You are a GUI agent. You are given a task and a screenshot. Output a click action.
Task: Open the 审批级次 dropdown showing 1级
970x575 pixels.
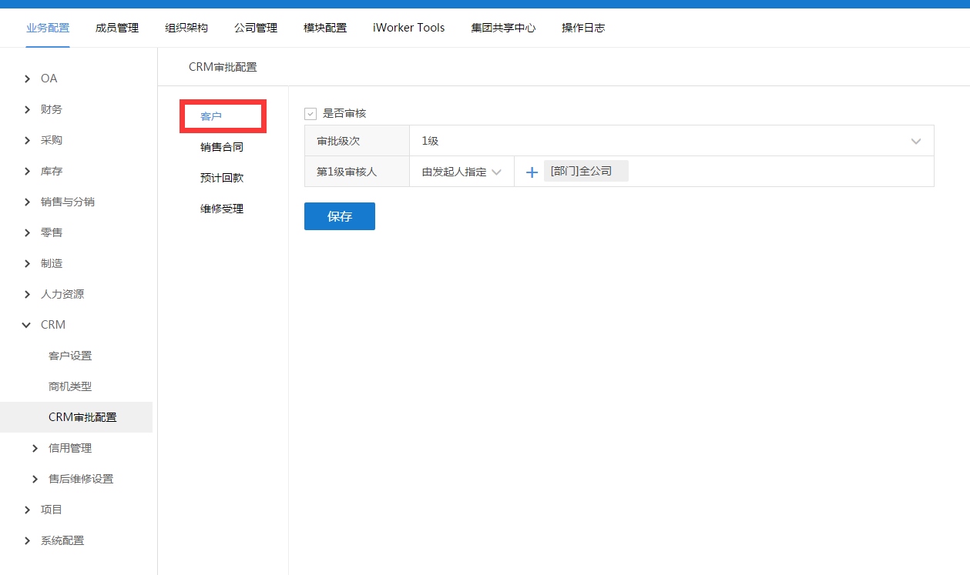671,141
